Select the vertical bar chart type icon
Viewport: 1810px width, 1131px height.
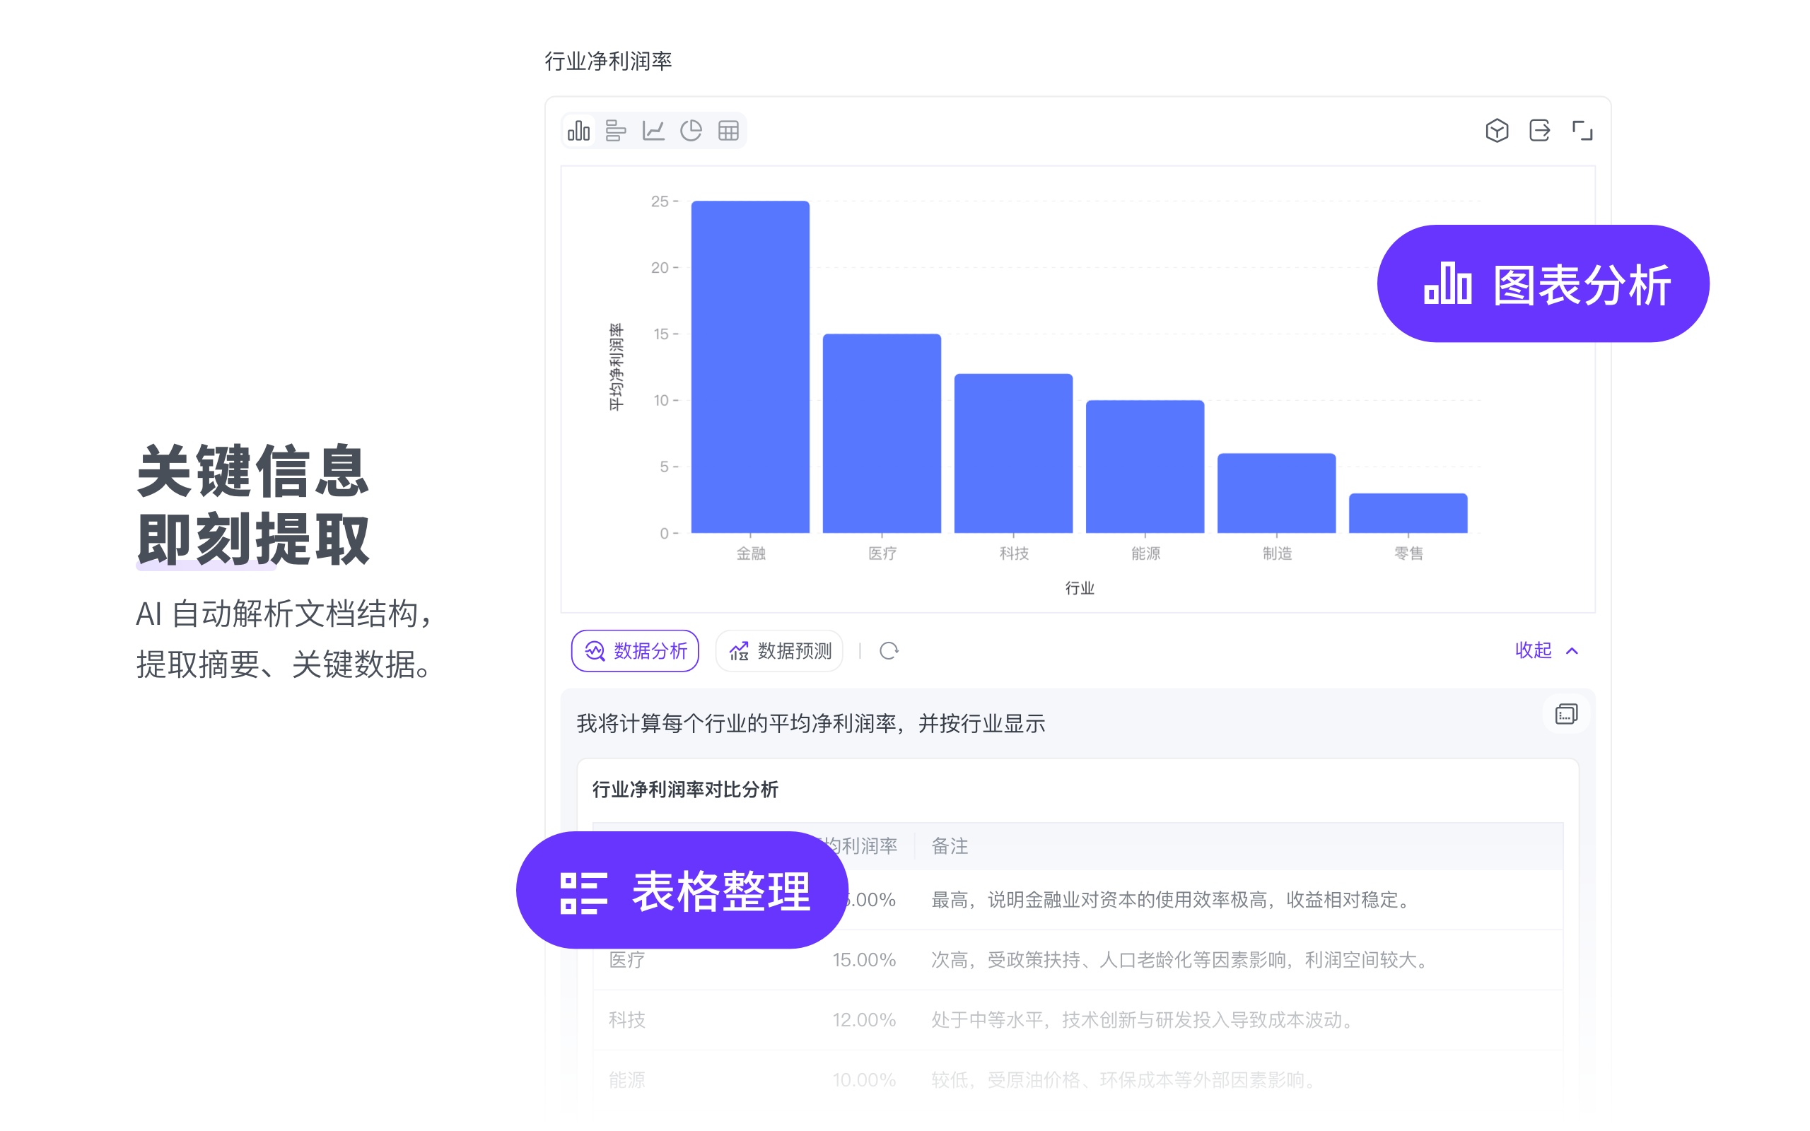[579, 131]
